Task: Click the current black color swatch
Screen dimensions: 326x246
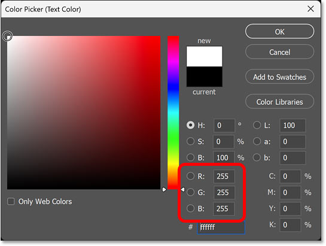Action: [204, 77]
